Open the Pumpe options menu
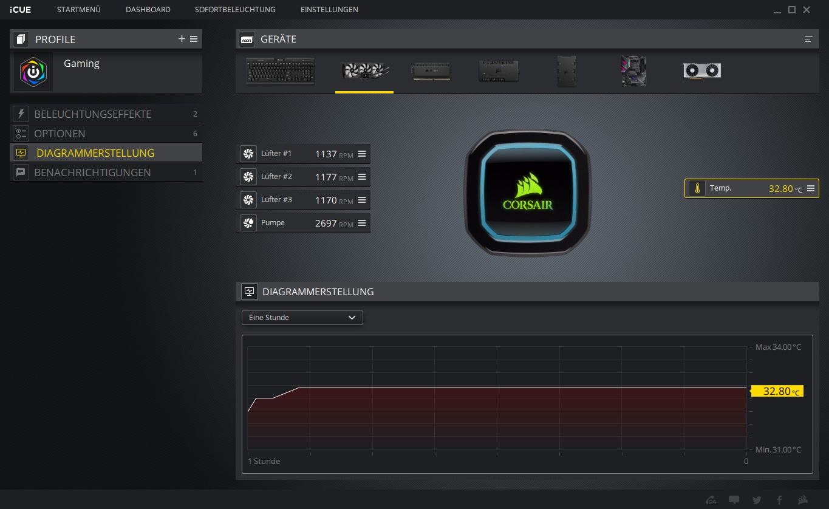This screenshot has width=829, height=509. click(362, 223)
